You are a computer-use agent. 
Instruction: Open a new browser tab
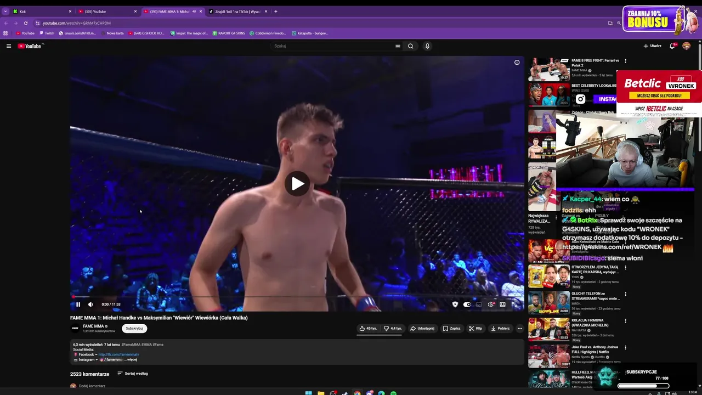276,12
